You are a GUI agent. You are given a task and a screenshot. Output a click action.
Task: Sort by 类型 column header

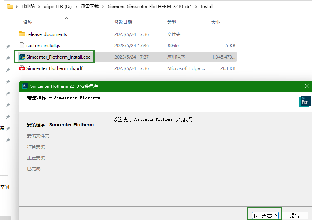171,22
